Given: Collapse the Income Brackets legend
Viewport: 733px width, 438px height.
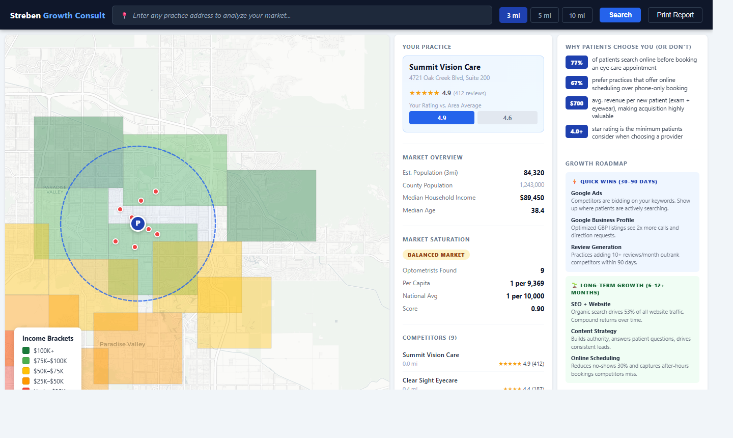Looking at the screenshot, I should pyautogui.click(x=47, y=338).
